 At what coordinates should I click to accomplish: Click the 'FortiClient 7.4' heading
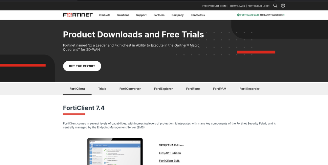click(x=84, y=108)
